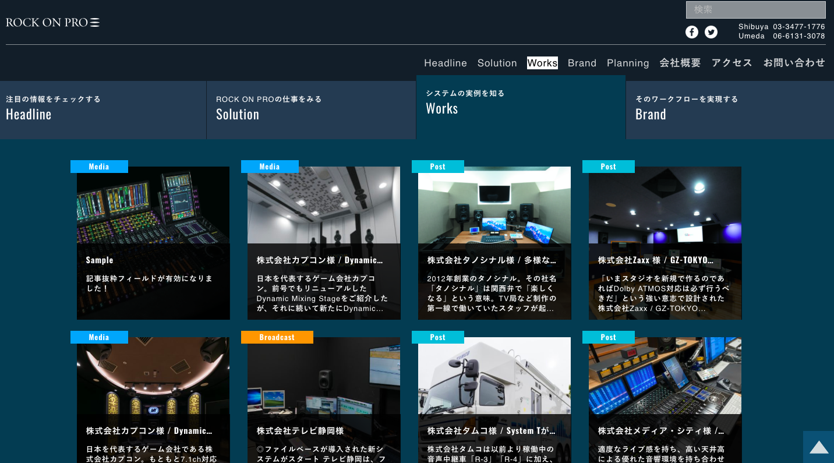Select the large Solution panel tab
Image resolution: width=834 pixels, height=463 pixels.
pyautogui.click(x=312, y=110)
